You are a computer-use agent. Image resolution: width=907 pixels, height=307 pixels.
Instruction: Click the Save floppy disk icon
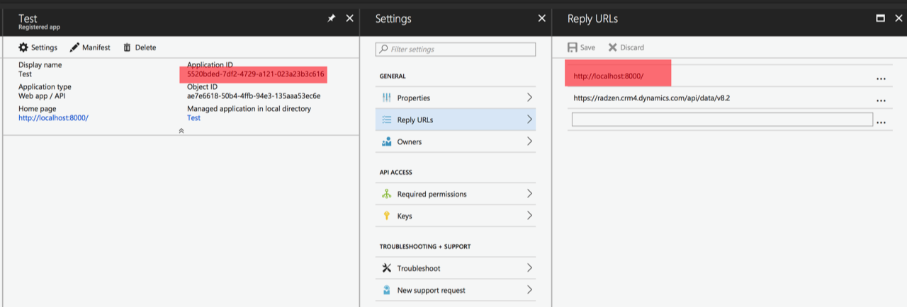(x=573, y=47)
